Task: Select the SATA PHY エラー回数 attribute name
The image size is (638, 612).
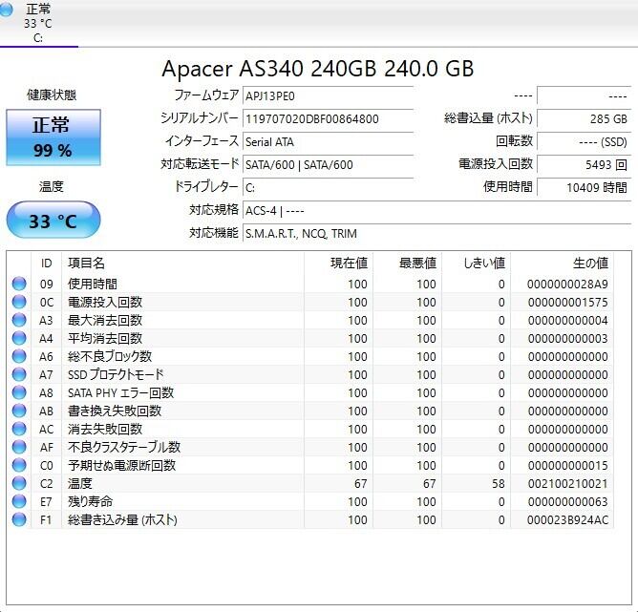Action: coord(121,392)
